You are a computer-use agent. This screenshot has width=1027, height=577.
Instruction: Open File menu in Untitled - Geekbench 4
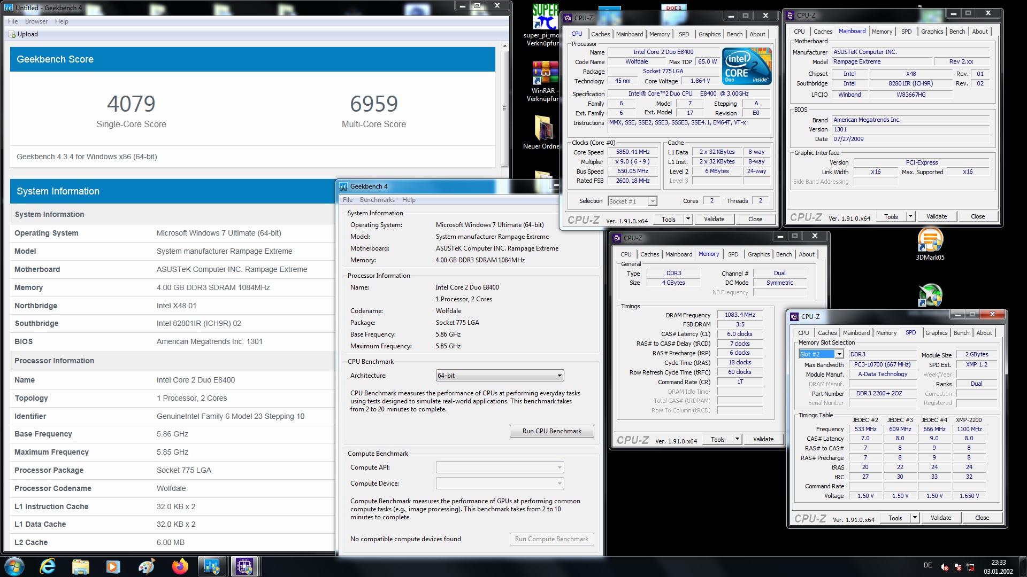(13, 21)
